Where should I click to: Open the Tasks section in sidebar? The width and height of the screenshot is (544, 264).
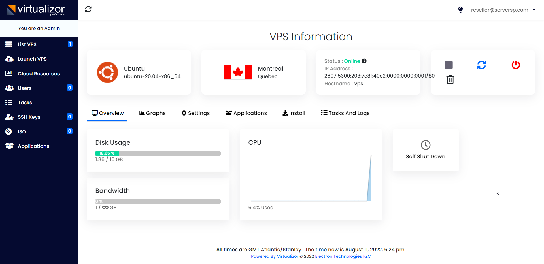click(39, 103)
